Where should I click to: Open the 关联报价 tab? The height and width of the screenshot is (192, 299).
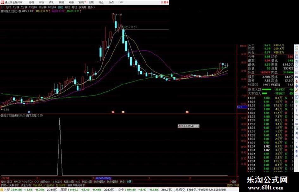tap(14, 185)
